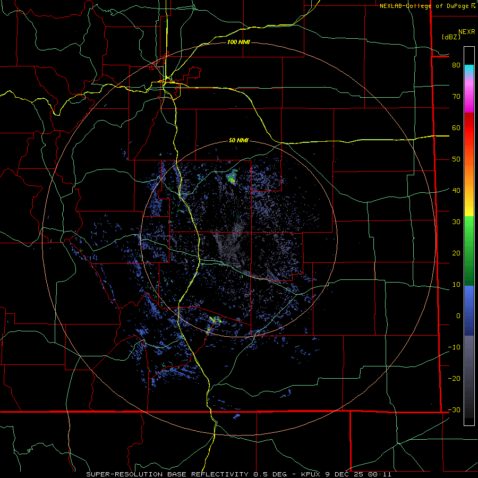478x478 pixels.
Task: Click the 50 NMI range ring label
Action: click(x=238, y=140)
